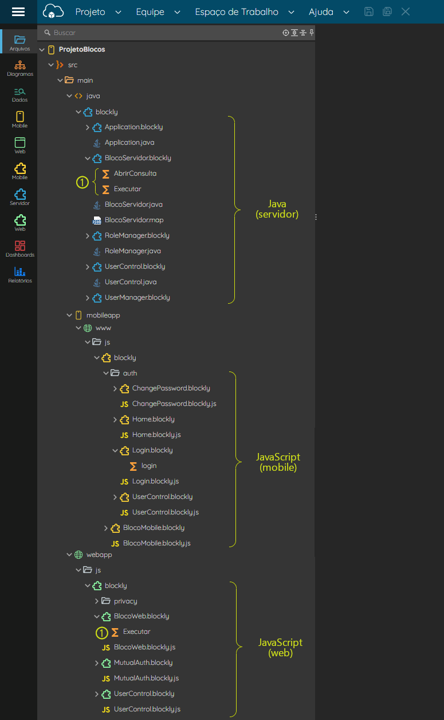Click the save icon in top bar
444x720 pixels.
point(370,11)
